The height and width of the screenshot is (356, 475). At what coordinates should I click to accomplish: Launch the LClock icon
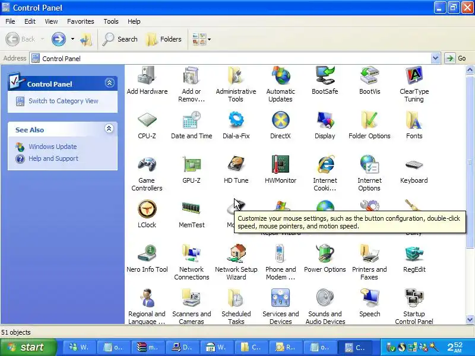pyautogui.click(x=147, y=214)
